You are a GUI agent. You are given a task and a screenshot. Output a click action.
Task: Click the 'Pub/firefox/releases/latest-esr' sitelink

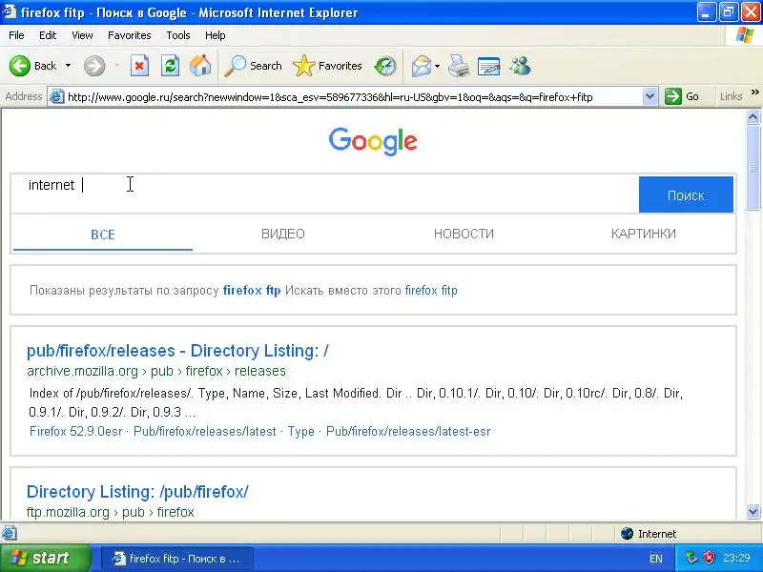(408, 432)
